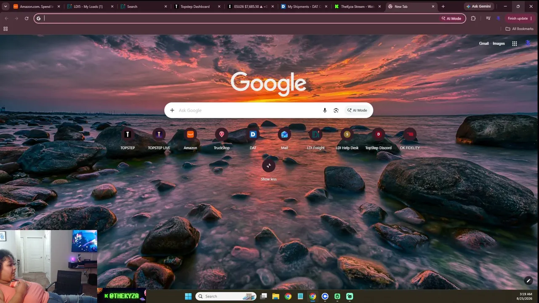Open Task View in the taskbar
Image resolution: width=539 pixels, height=303 pixels.
pos(264,296)
